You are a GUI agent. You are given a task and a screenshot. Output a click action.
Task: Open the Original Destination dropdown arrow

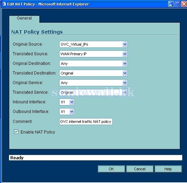click(x=125, y=64)
